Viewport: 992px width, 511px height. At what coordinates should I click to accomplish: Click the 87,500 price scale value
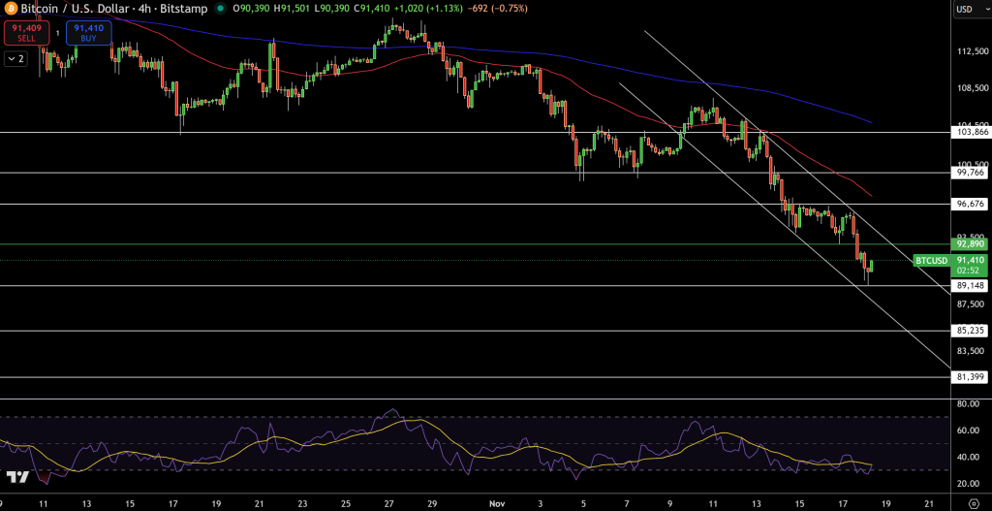971,304
